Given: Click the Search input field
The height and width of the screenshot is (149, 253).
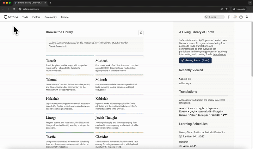Looking at the screenshot, I should click(216, 17).
